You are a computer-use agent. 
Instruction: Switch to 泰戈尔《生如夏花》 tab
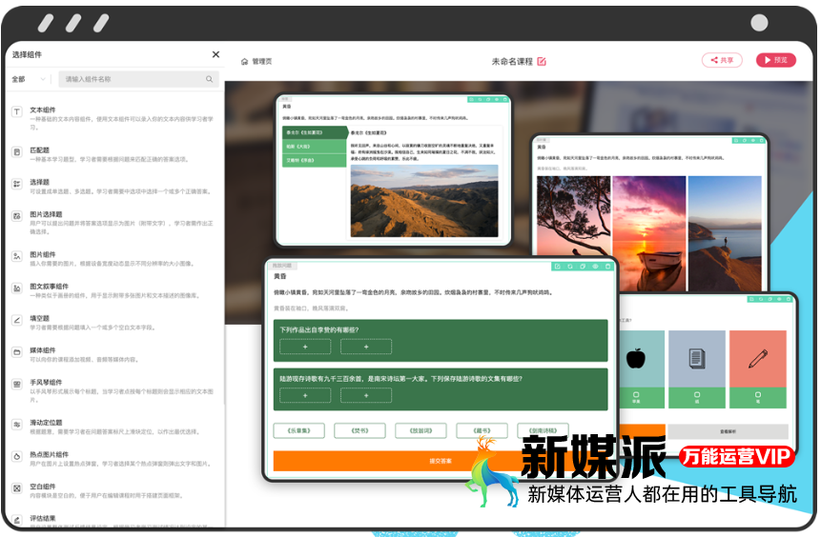(314, 132)
